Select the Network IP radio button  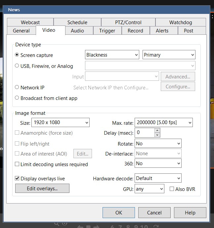click(x=17, y=87)
